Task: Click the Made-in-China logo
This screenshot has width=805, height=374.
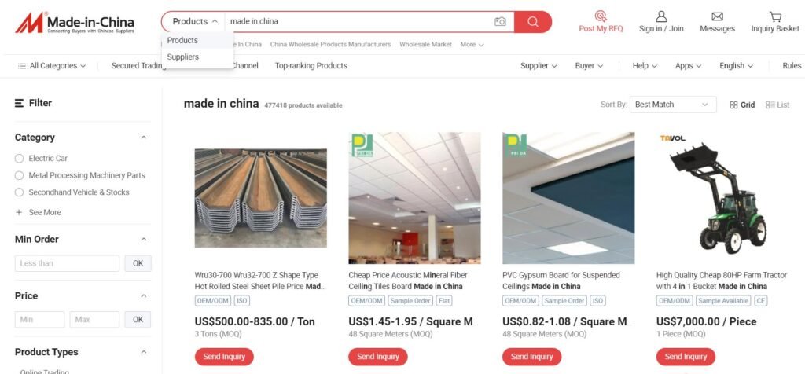Action: (75, 23)
